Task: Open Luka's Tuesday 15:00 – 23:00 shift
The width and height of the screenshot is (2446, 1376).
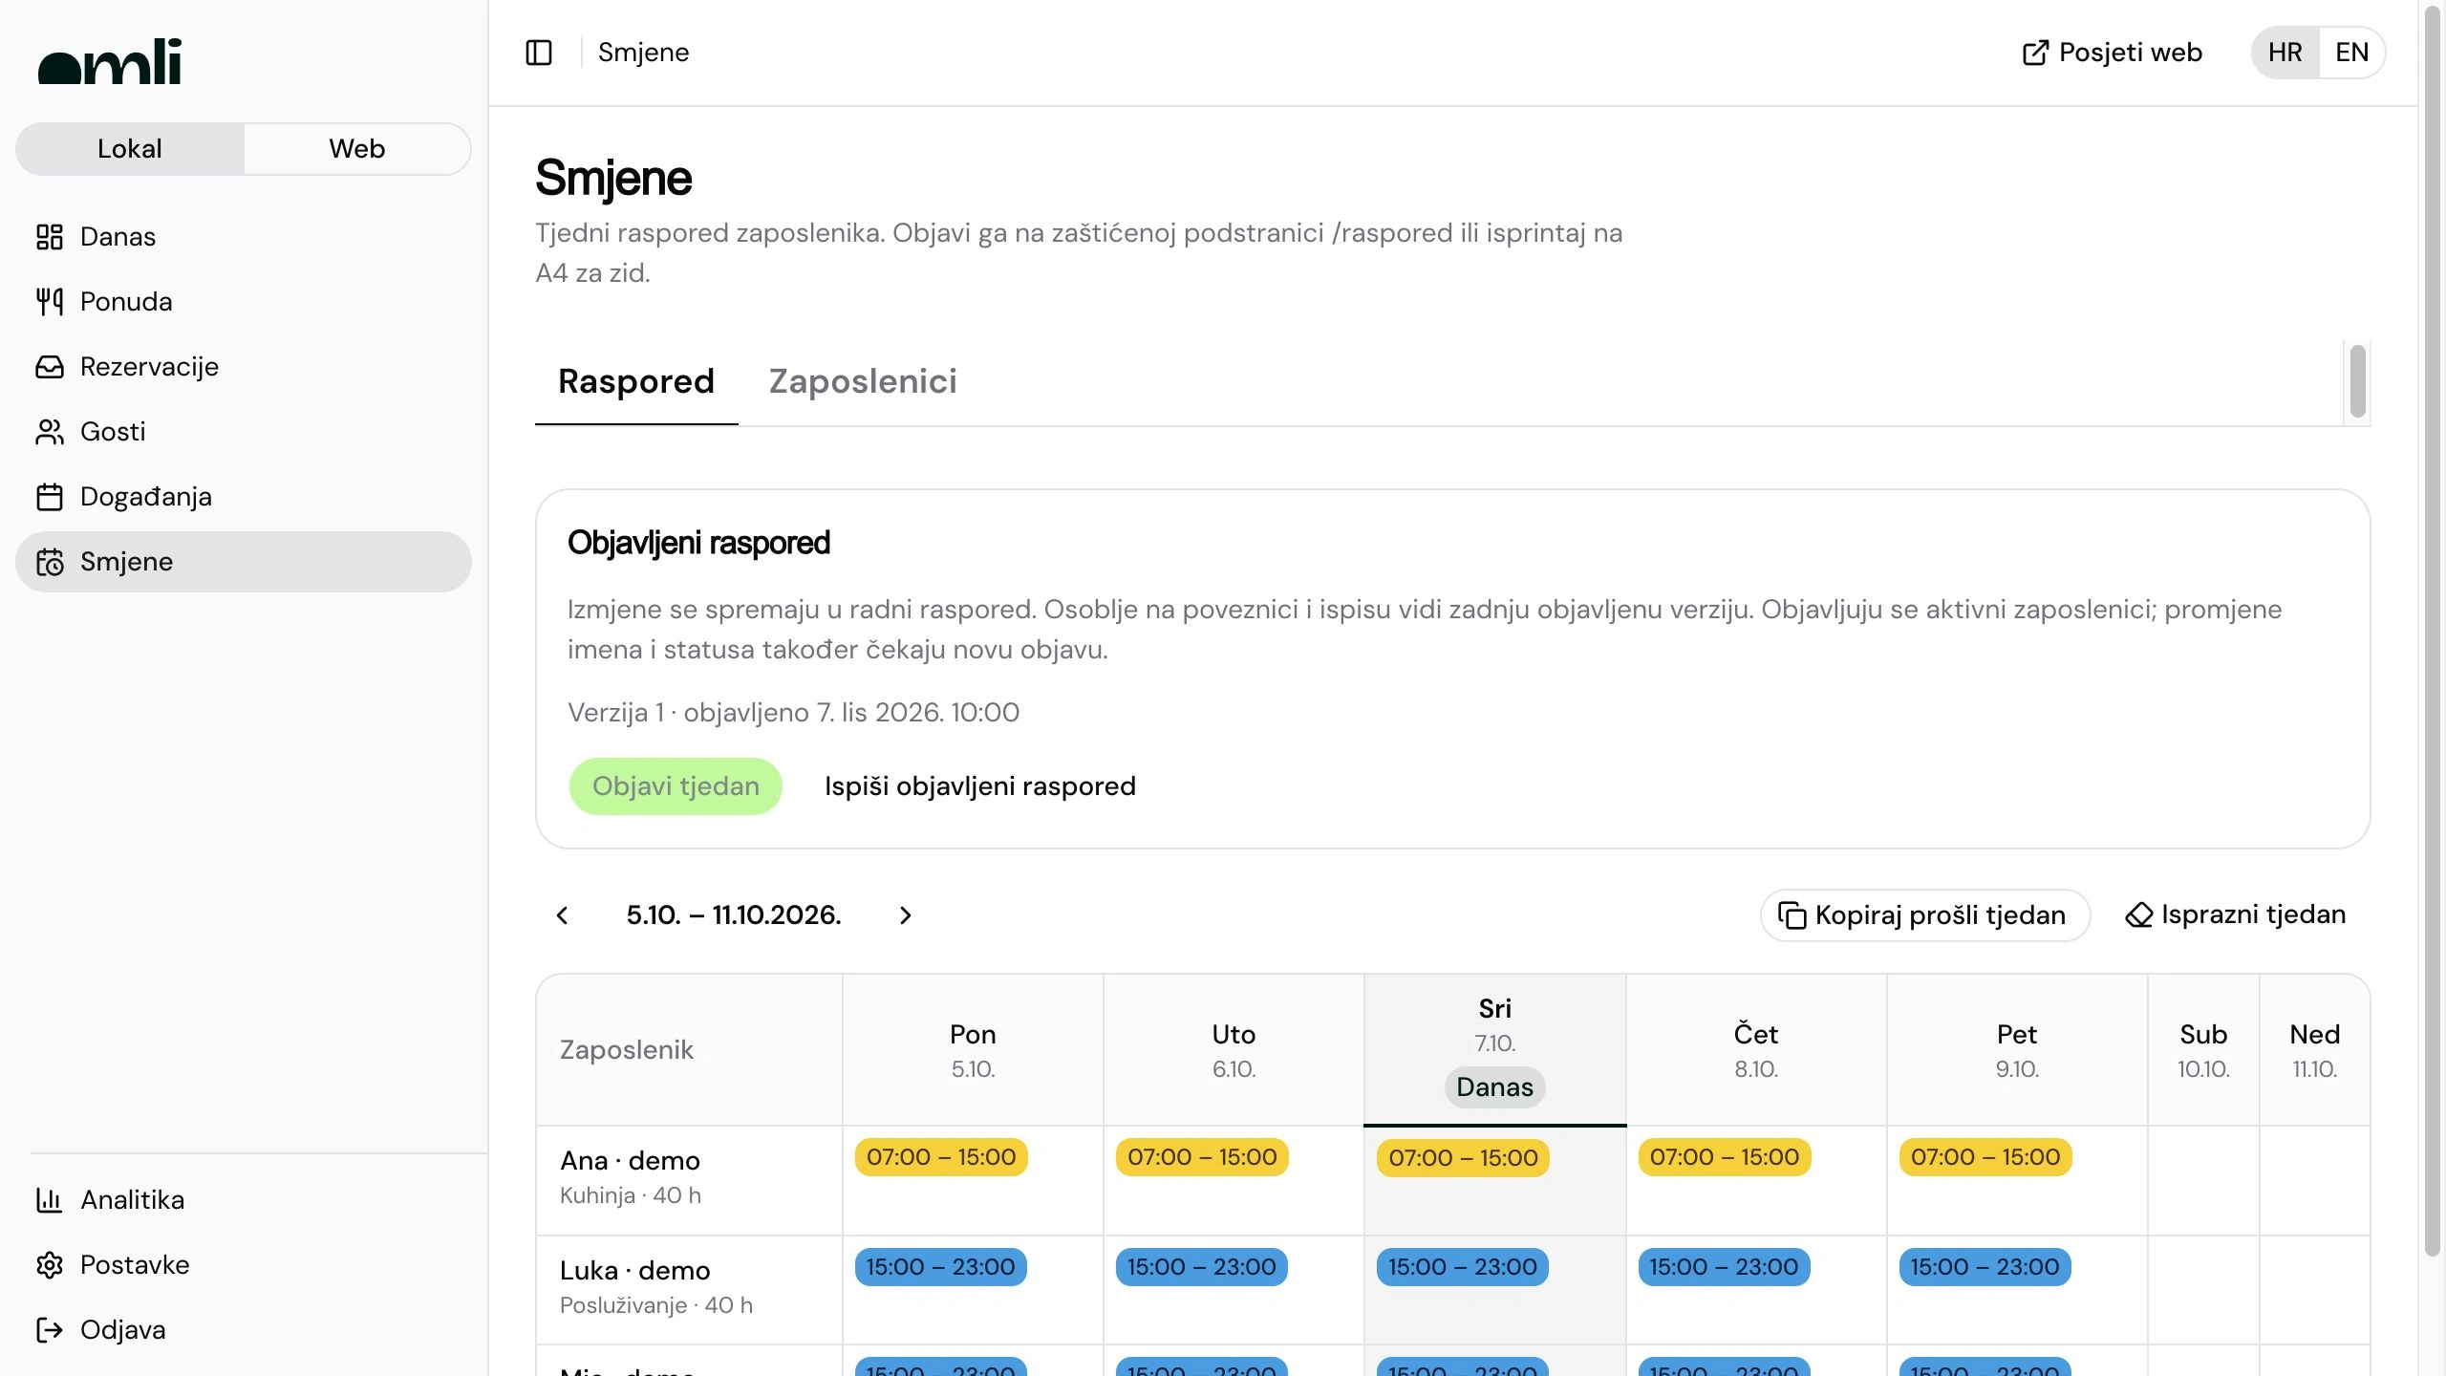Action: click(1202, 1267)
